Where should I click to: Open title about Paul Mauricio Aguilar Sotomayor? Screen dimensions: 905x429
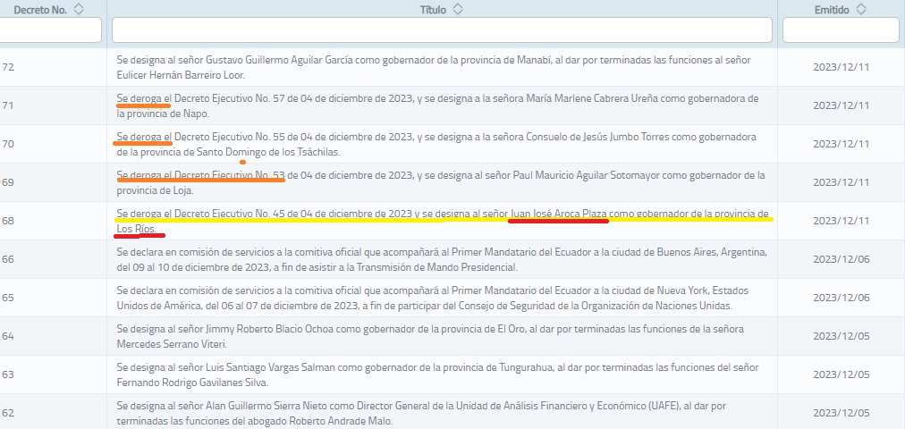[x=440, y=182]
